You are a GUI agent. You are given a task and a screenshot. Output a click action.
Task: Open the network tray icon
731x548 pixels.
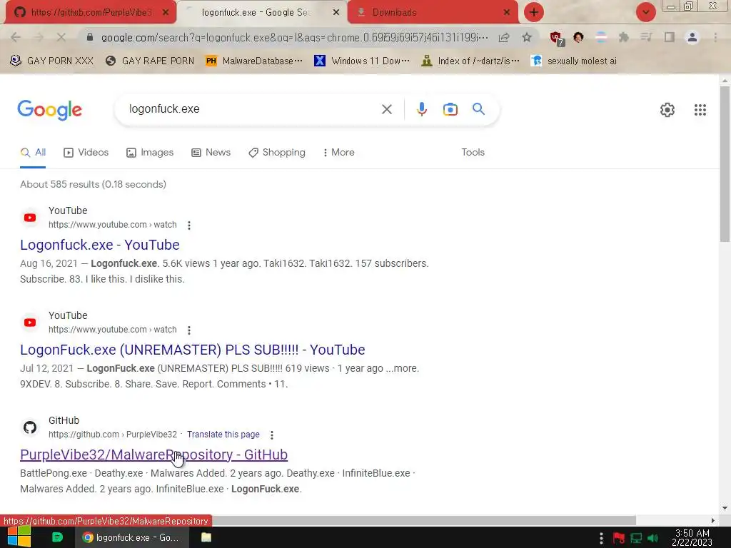[x=636, y=538]
